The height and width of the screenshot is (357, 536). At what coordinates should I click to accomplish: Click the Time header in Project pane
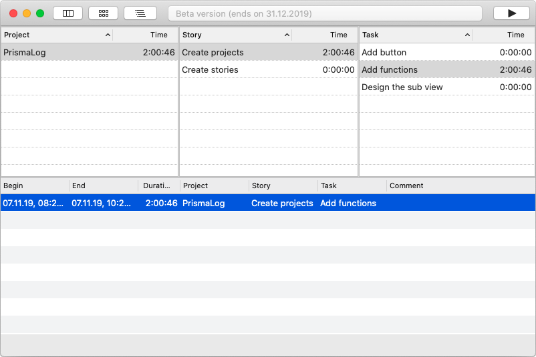[x=159, y=35]
